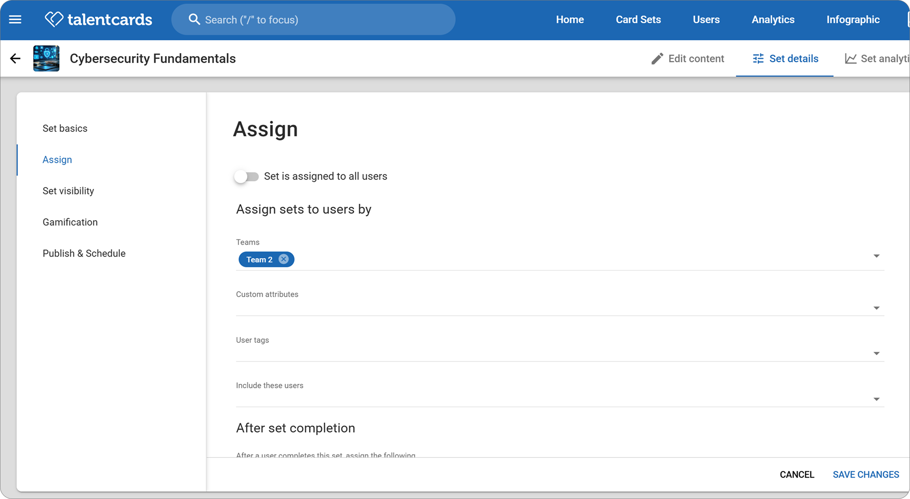Go back using the left arrow
910x499 pixels.
(x=15, y=59)
